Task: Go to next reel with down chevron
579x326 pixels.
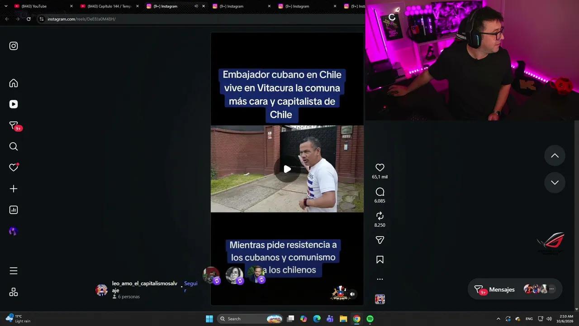Action: (x=555, y=182)
